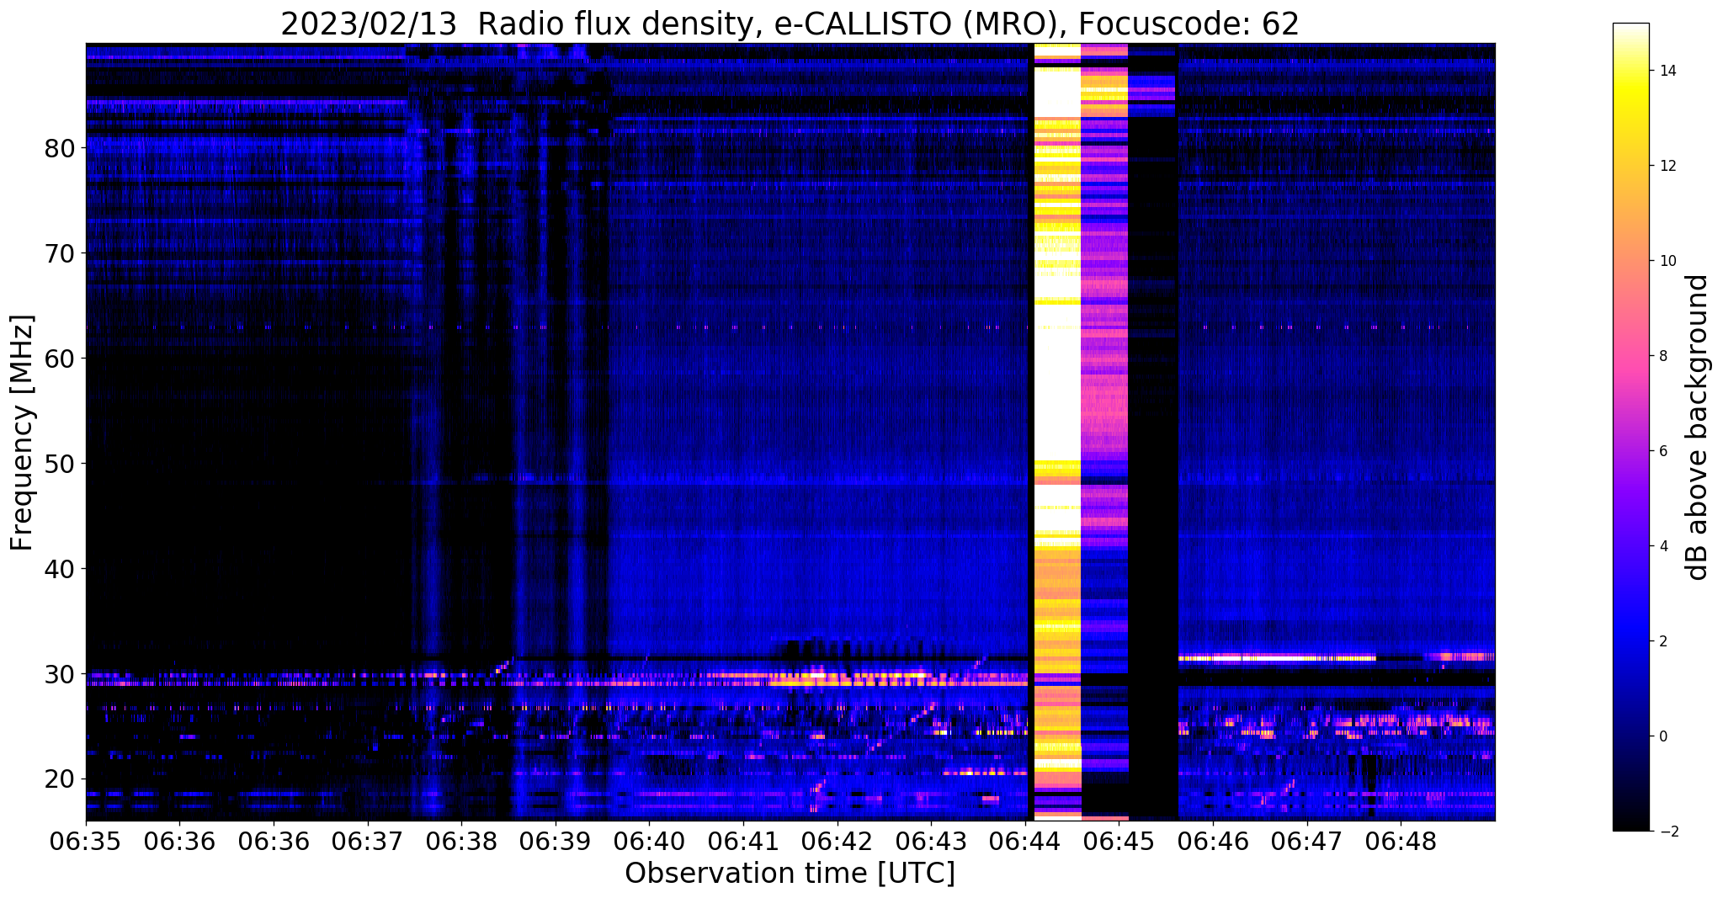Click the 06:35 time tick label
Screen dimensions: 1723x898
[x=86, y=841]
